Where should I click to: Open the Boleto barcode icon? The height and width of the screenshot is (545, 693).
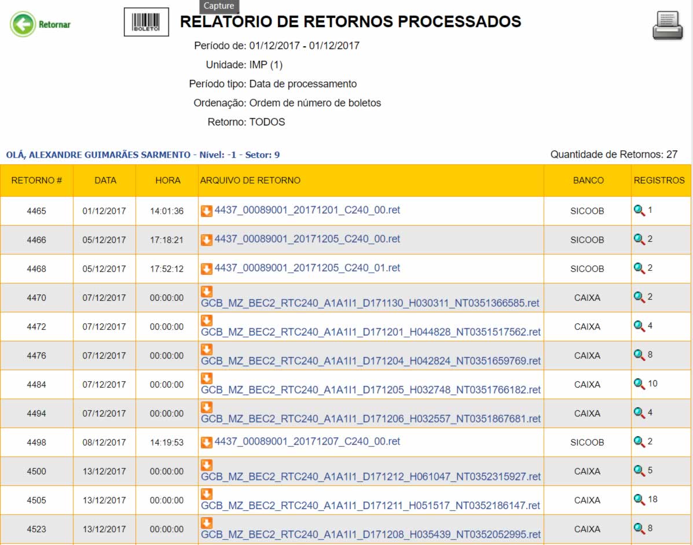(x=146, y=22)
